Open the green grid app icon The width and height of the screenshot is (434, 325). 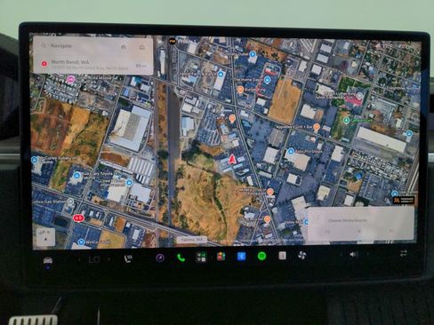click(201, 257)
